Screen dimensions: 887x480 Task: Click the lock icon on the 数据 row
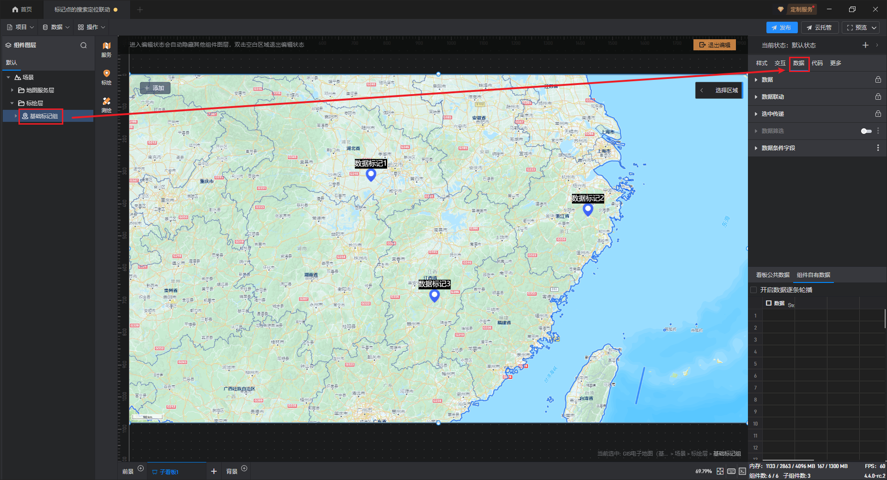[x=878, y=80]
